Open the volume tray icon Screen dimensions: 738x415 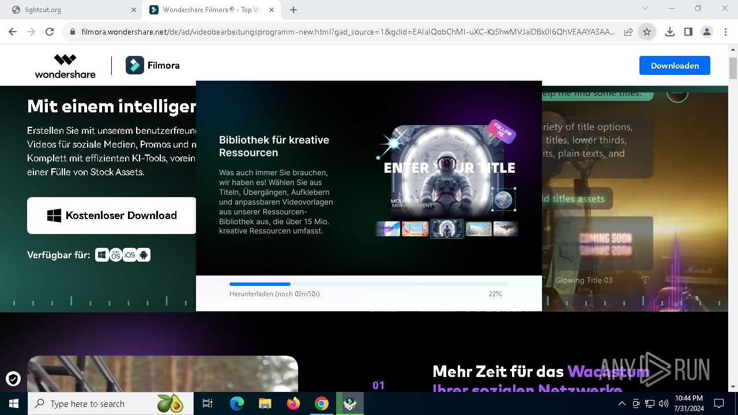click(x=663, y=403)
